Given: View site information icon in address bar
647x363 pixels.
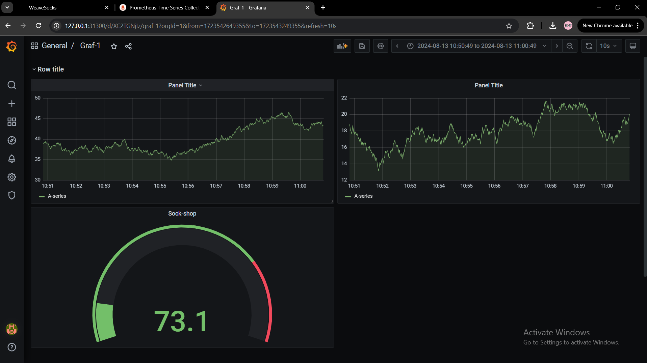Looking at the screenshot, I should [56, 26].
